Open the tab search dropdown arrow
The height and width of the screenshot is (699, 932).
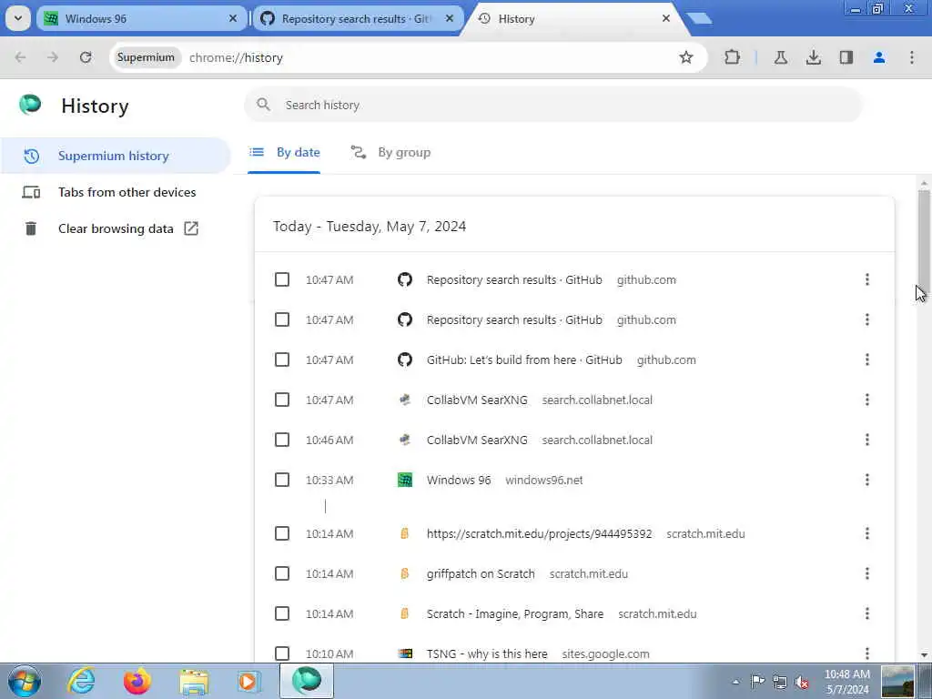18,18
